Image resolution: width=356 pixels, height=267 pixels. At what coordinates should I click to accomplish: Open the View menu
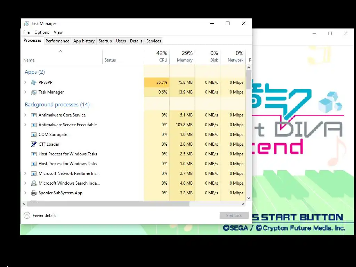[58, 32]
